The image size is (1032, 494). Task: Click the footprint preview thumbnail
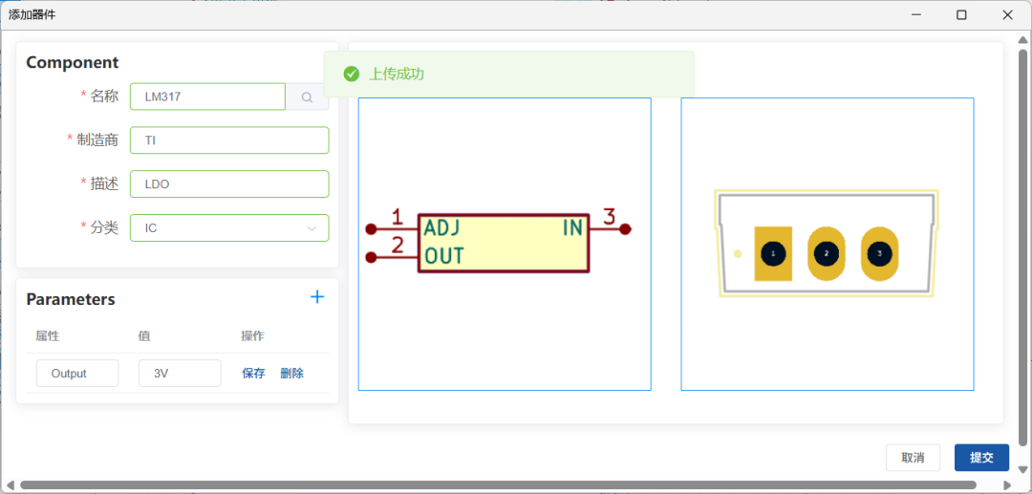tap(828, 244)
